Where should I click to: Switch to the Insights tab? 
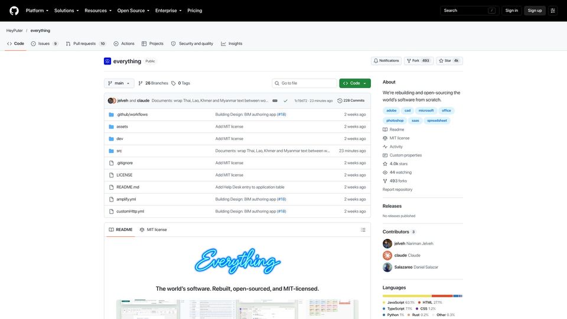click(x=232, y=44)
